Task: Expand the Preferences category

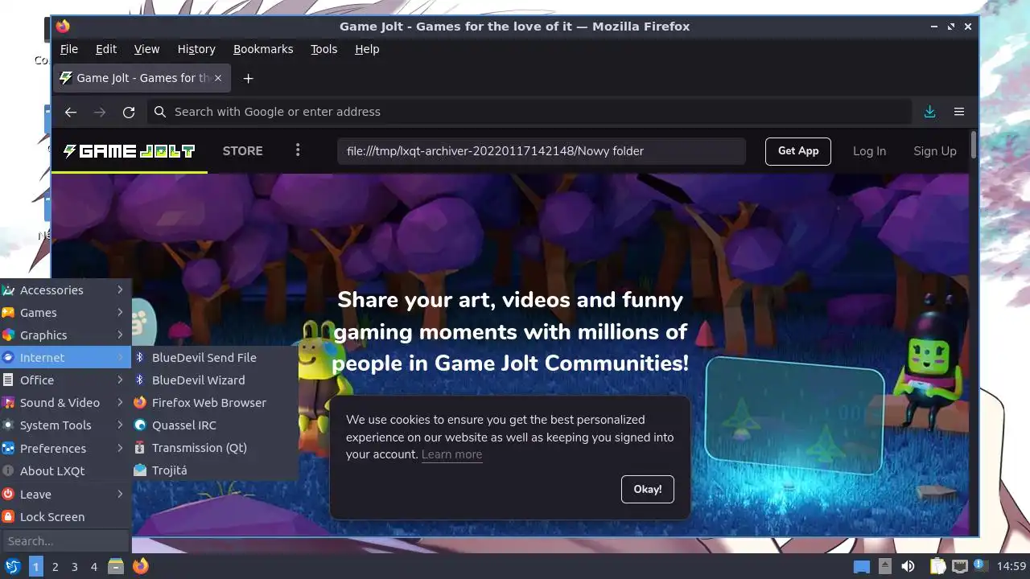Action: (x=65, y=449)
